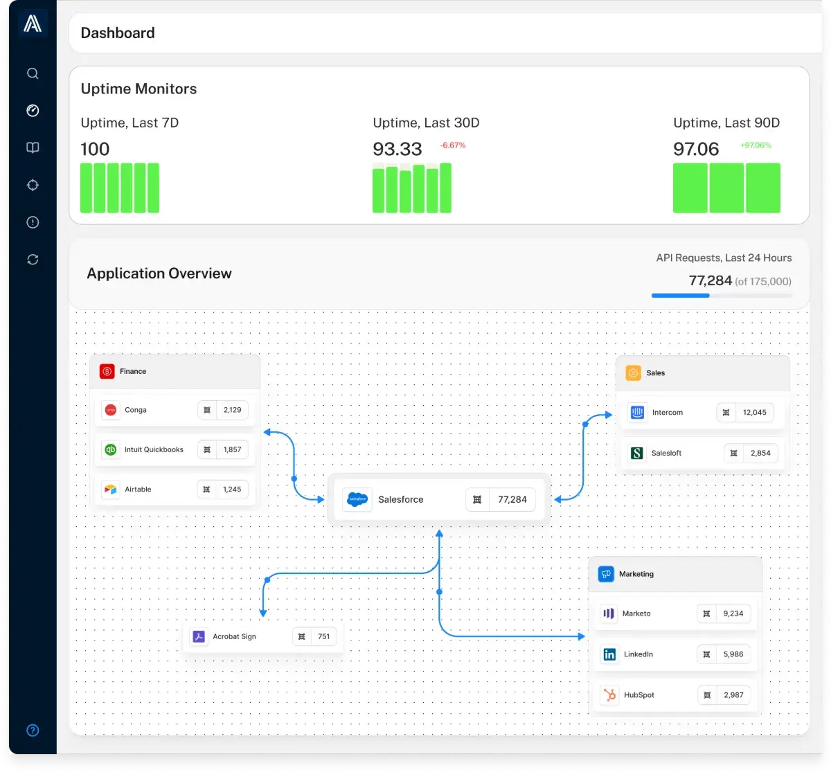Select the dashboard gauge icon in sidebar

coord(33,111)
